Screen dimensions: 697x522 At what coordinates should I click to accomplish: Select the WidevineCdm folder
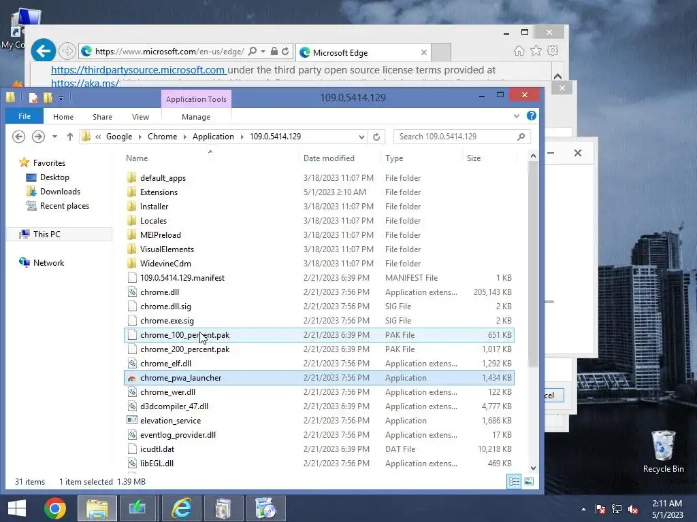point(165,264)
